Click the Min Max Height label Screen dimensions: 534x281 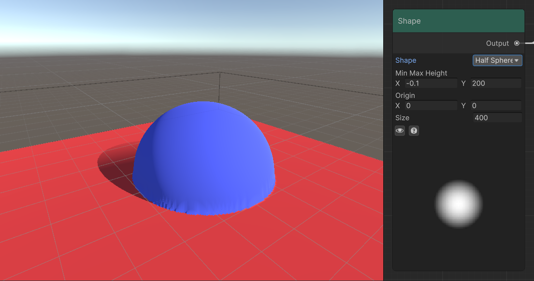421,73
